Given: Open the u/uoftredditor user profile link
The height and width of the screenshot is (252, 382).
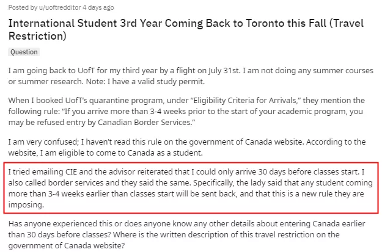Looking at the screenshot, I should (x=60, y=7).
